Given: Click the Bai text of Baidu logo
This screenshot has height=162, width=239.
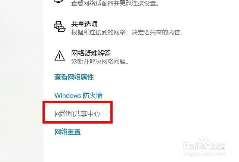Looking at the screenshot, I should click(x=191, y=146).
